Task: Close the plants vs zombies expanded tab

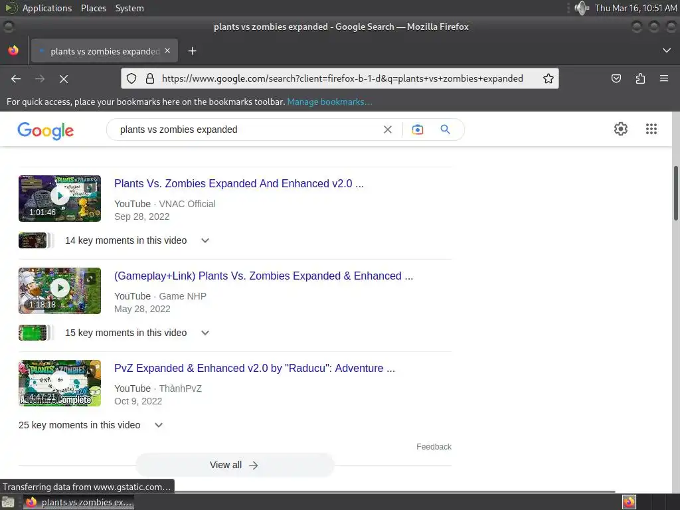Action: [167, 50]
